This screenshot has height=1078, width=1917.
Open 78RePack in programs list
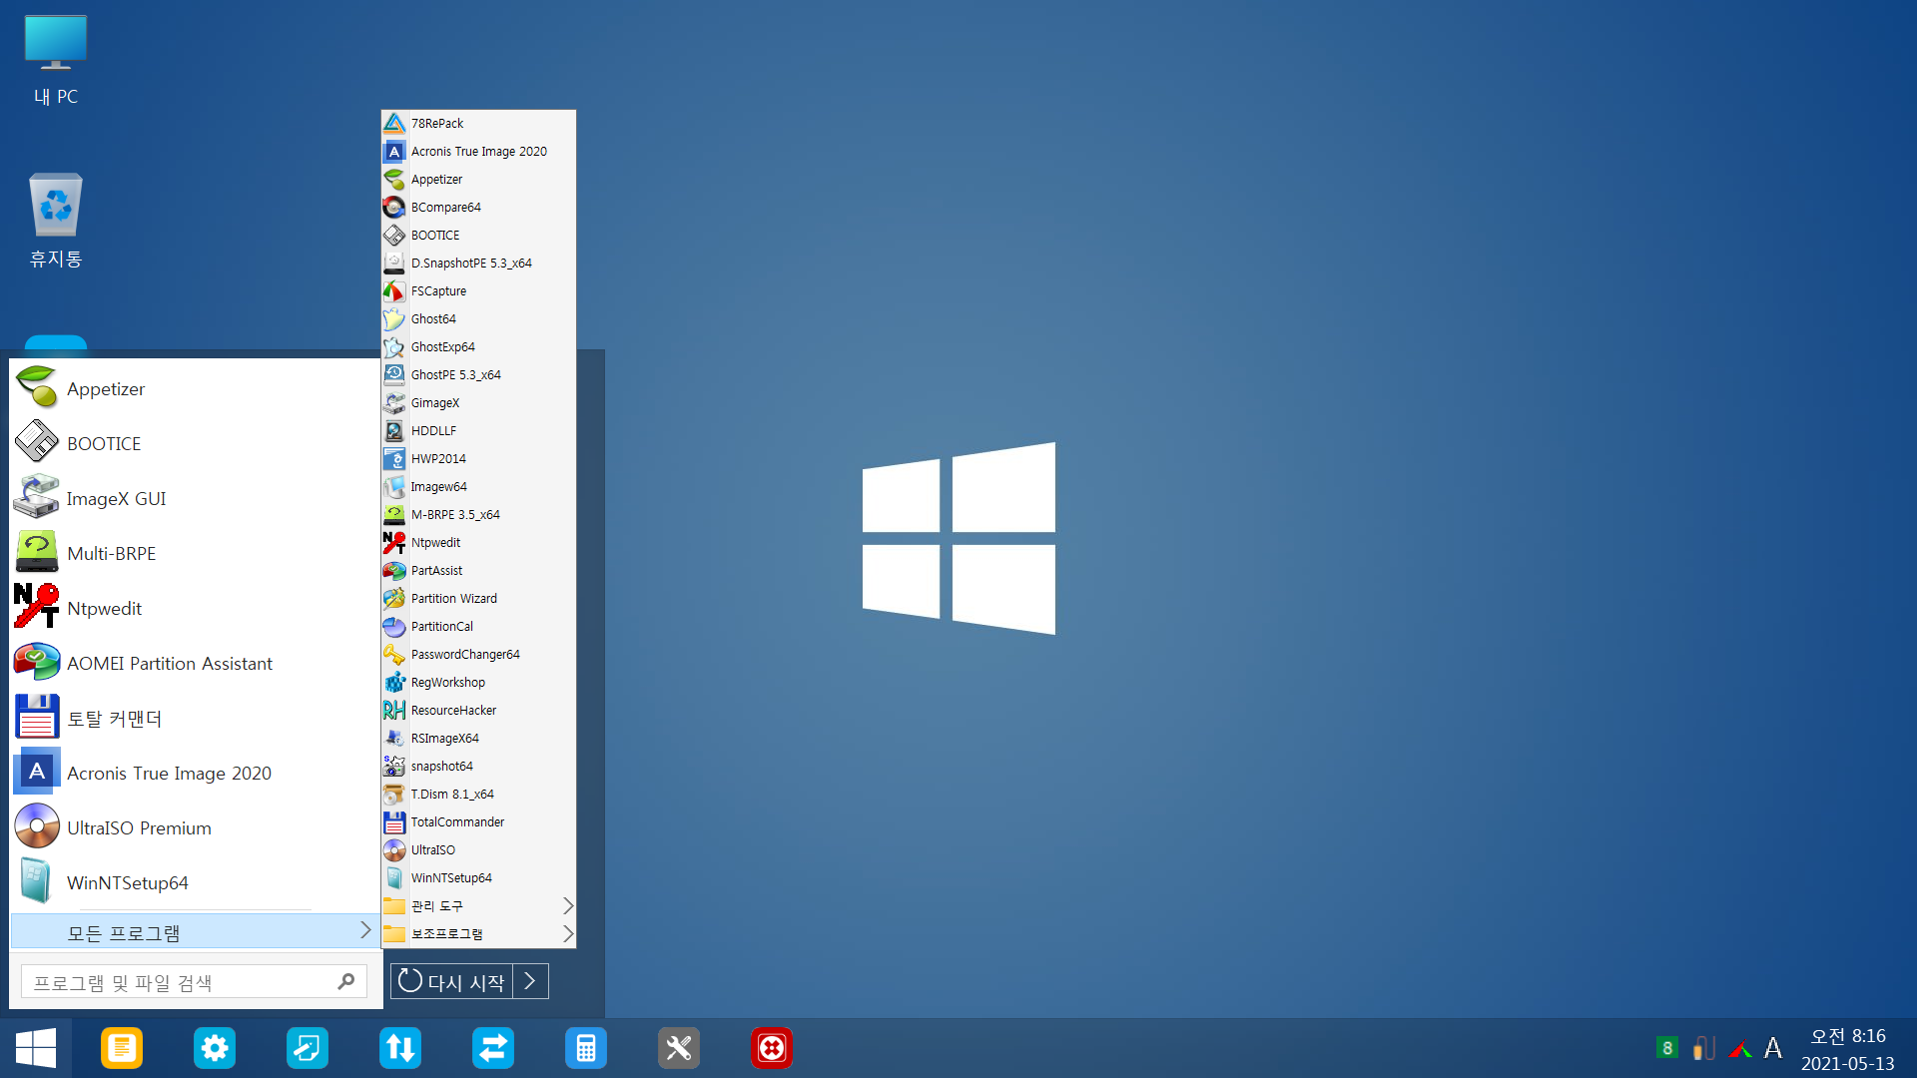478,123
